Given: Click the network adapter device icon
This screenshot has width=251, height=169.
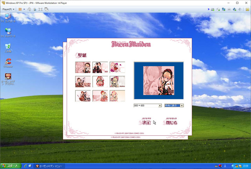Looking at the screenshot, I should (x=224, y=9).
